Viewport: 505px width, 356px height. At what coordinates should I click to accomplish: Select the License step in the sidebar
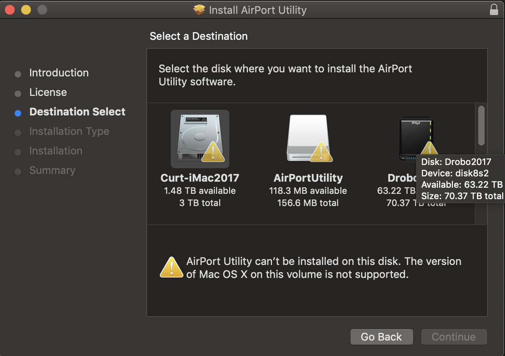tap(48, 92)
